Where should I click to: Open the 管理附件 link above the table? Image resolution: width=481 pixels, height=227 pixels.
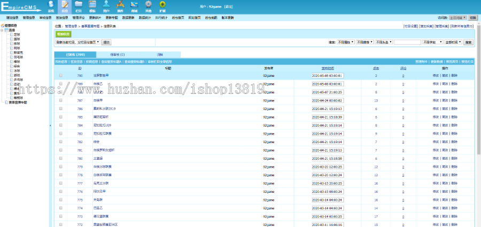tap(421, 61)
